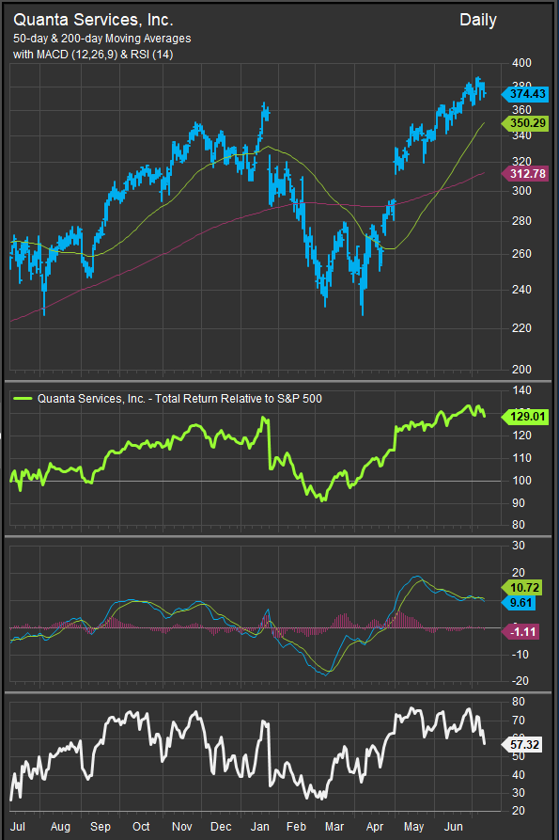Click the 200 price axis label
Image resolution: width=559 pixels, height=840 pixels.
521,369
